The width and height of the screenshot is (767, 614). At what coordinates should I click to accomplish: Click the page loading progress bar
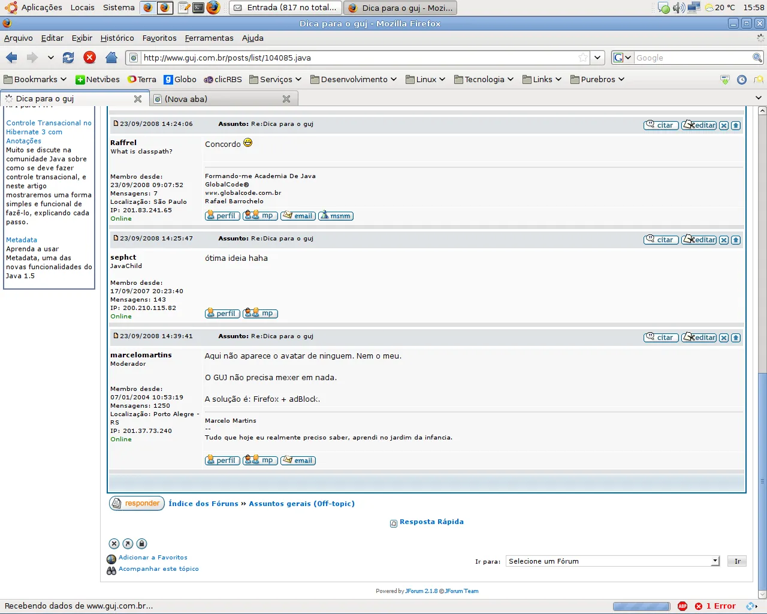(x=641, y=606)
